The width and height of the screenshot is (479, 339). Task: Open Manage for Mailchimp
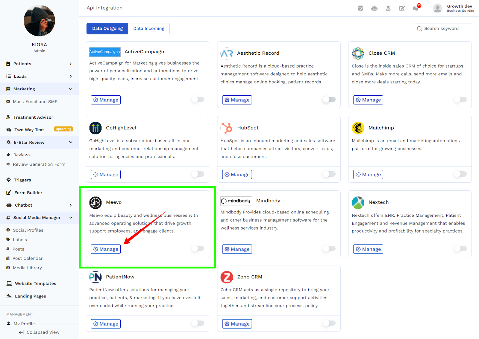click(368, 175)
